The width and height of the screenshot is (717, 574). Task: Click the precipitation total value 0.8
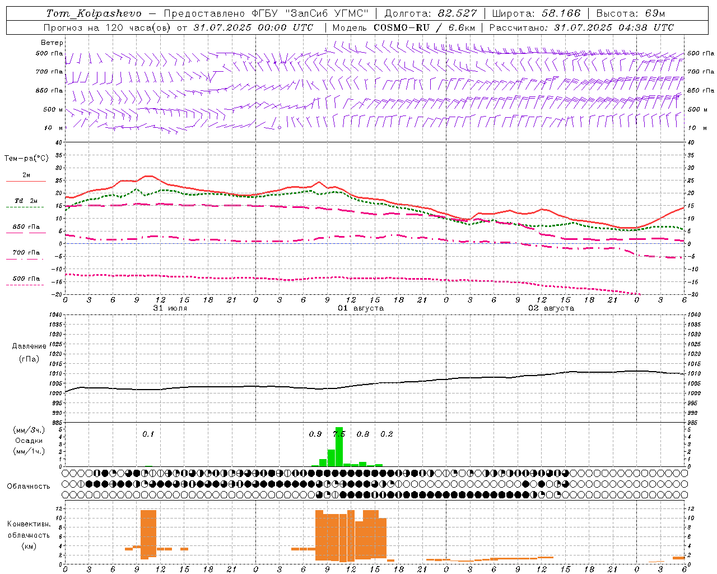click(363, 434)
